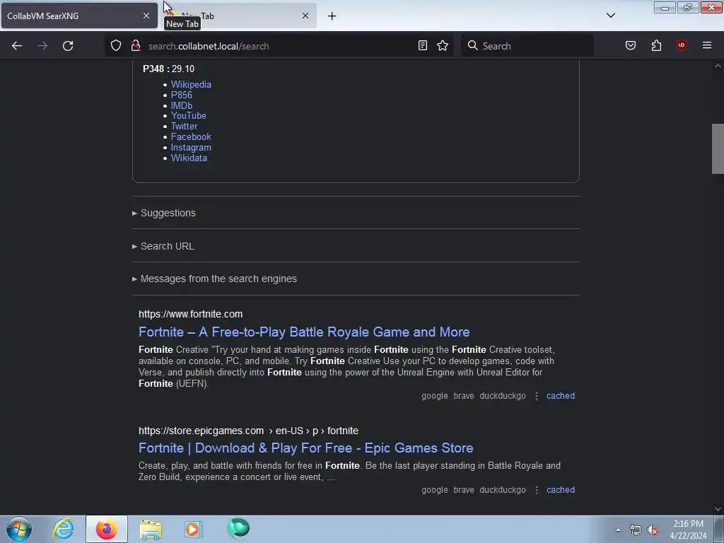This screenshot has height=543, width=724.
Task: Open the Firefox hamburger menu
Action: point(707,45)
